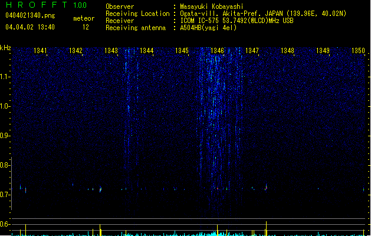Click the 1344 time marker

pos(146,51)
